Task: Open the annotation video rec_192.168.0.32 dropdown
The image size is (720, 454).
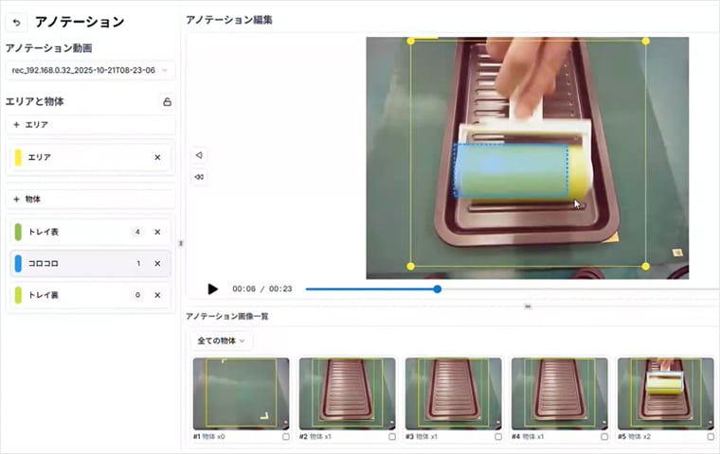Action: click(x=90, y=70)
